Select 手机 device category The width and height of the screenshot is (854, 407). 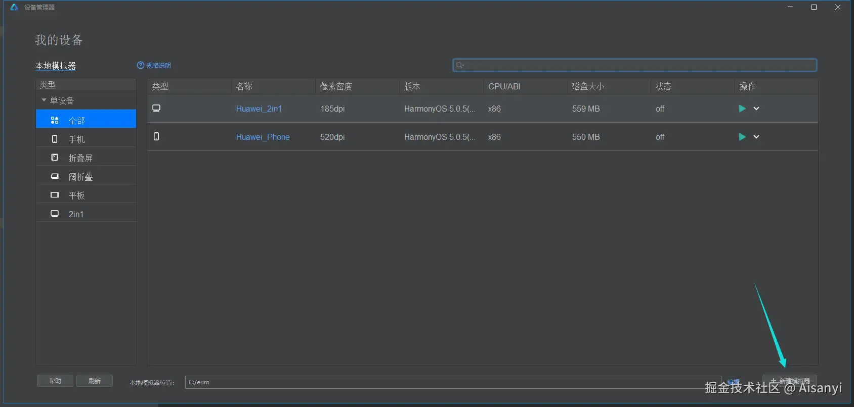click(x=86, y=138)
